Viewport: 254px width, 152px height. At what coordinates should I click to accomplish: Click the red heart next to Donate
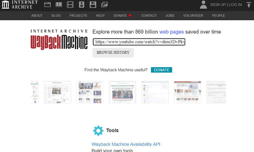[130, 16]
